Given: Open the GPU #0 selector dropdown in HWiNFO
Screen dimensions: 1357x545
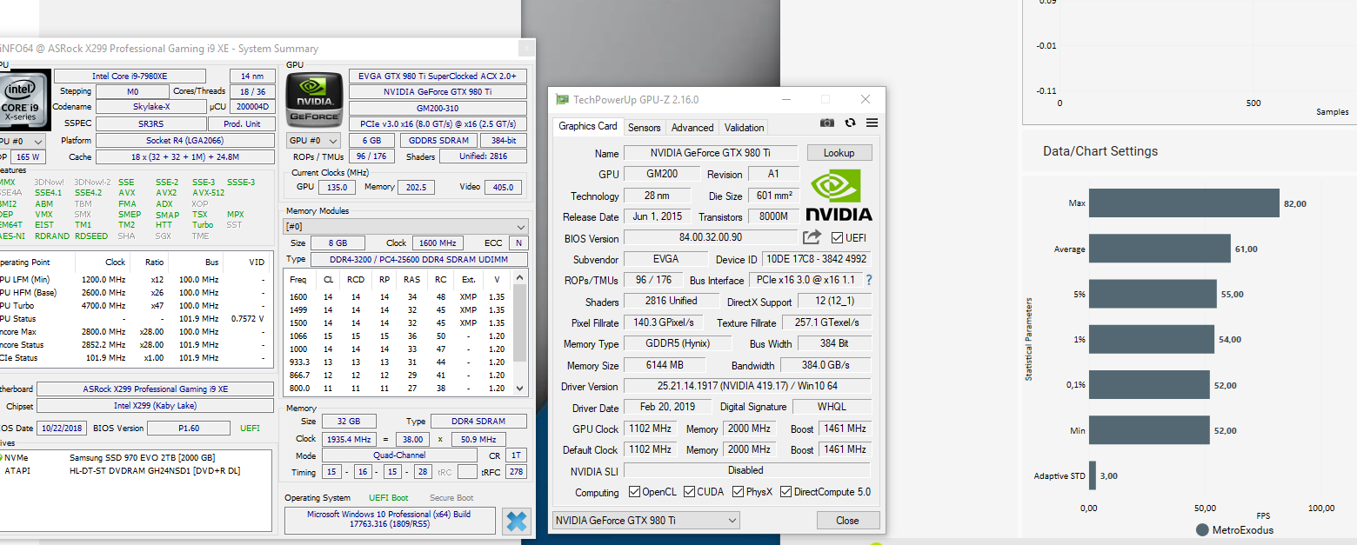Looking at the screenshot, I should (x=315, y=140).
